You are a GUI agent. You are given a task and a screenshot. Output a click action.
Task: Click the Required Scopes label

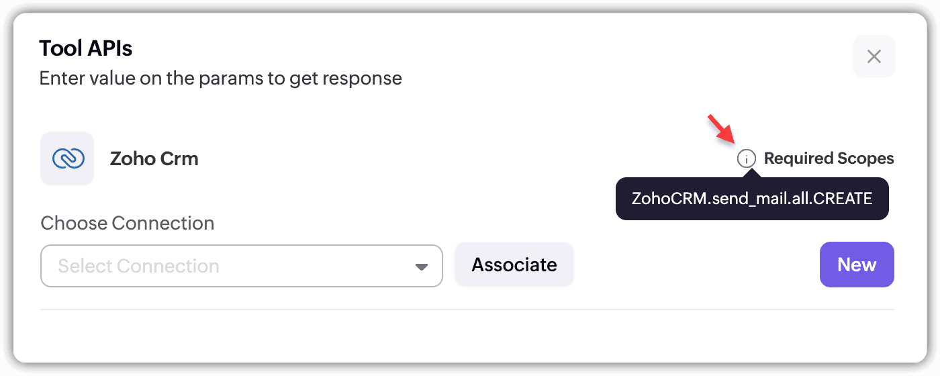[829, 159]
